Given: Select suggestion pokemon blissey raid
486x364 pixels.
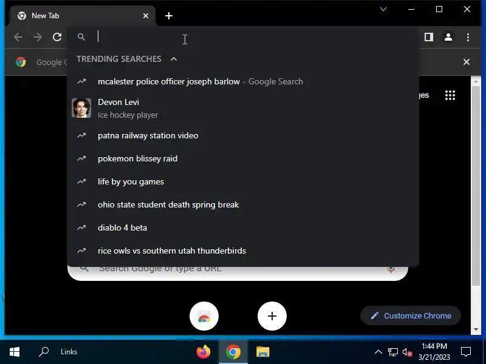Looking at the screenshot, I should pyautogui.click(x=243, y=158).
